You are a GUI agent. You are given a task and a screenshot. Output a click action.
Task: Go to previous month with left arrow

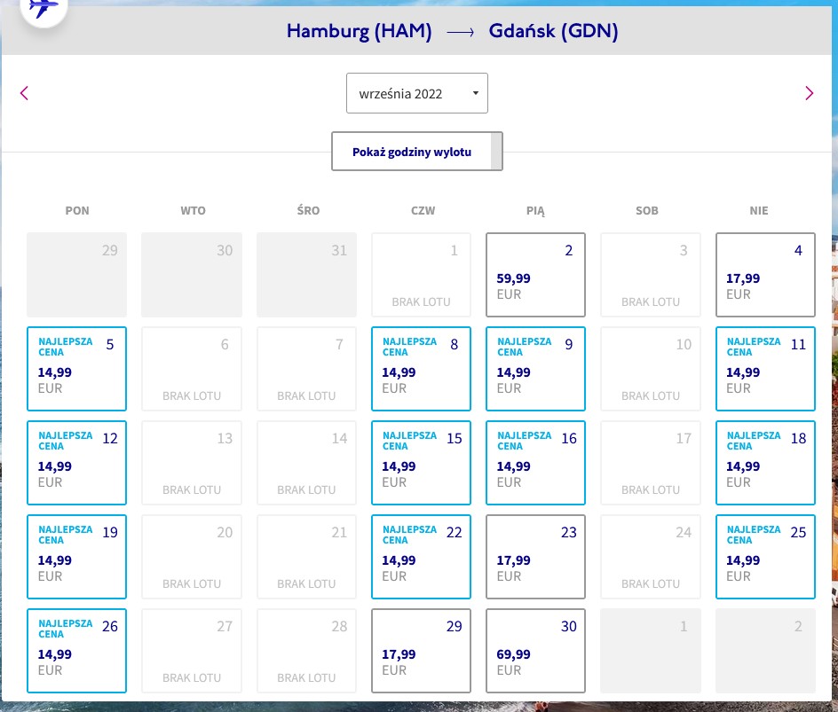pos(24,93)
